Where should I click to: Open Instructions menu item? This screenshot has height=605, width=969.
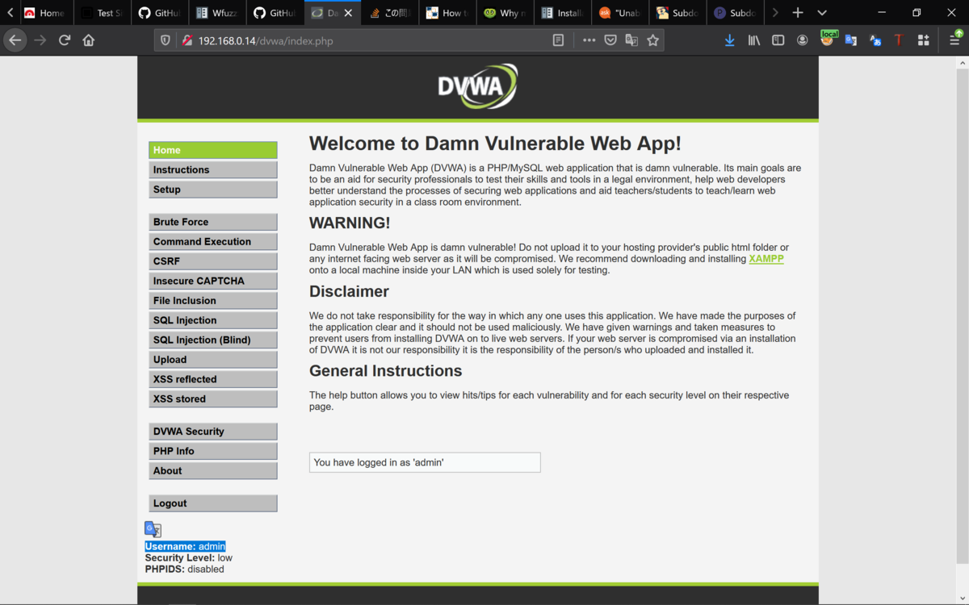point(213,169)
